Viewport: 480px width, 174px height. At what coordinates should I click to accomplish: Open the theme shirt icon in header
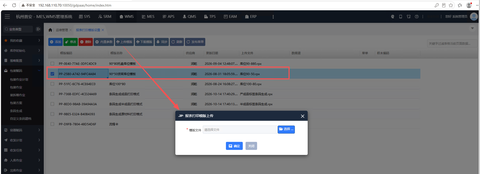click(x=409, y=17)
